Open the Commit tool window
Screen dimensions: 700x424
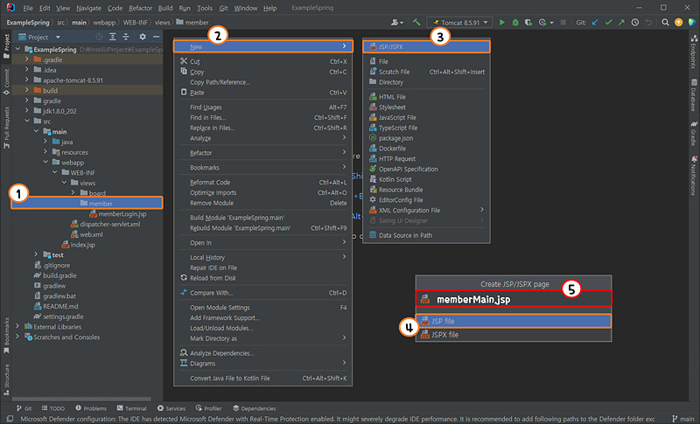6,82
